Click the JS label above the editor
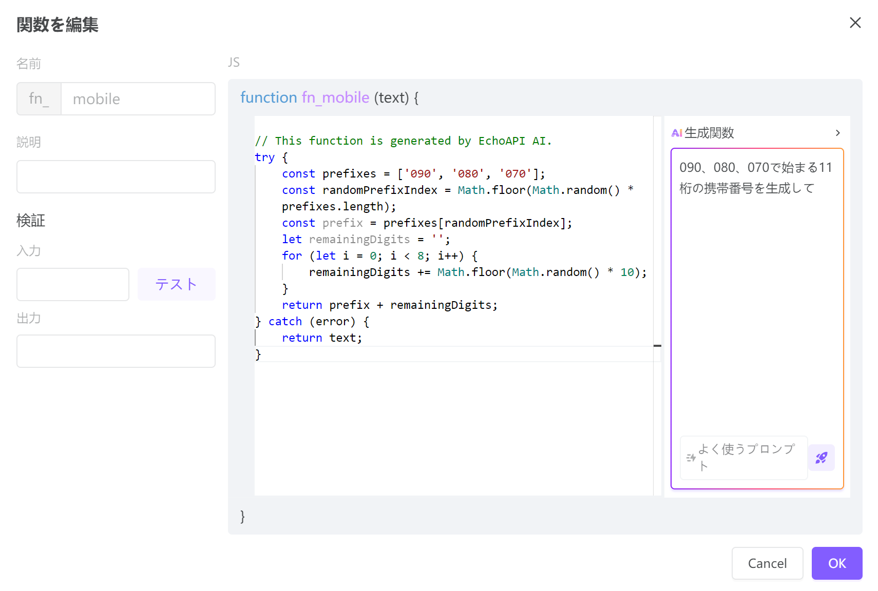This screenshot has height=591, width=878. [x=234, y=62]
